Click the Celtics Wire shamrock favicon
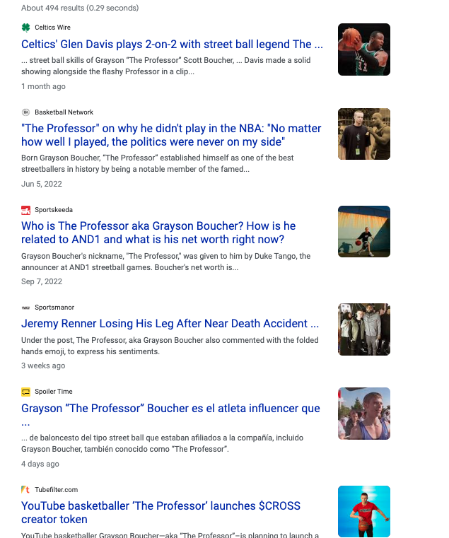The height and width of the screenshot is (538, 449). tap(25, 28)
